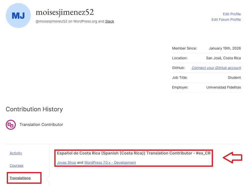Screen dimensions: 250x187
Task: Select the Translations tab
Action: coord(20,178)
